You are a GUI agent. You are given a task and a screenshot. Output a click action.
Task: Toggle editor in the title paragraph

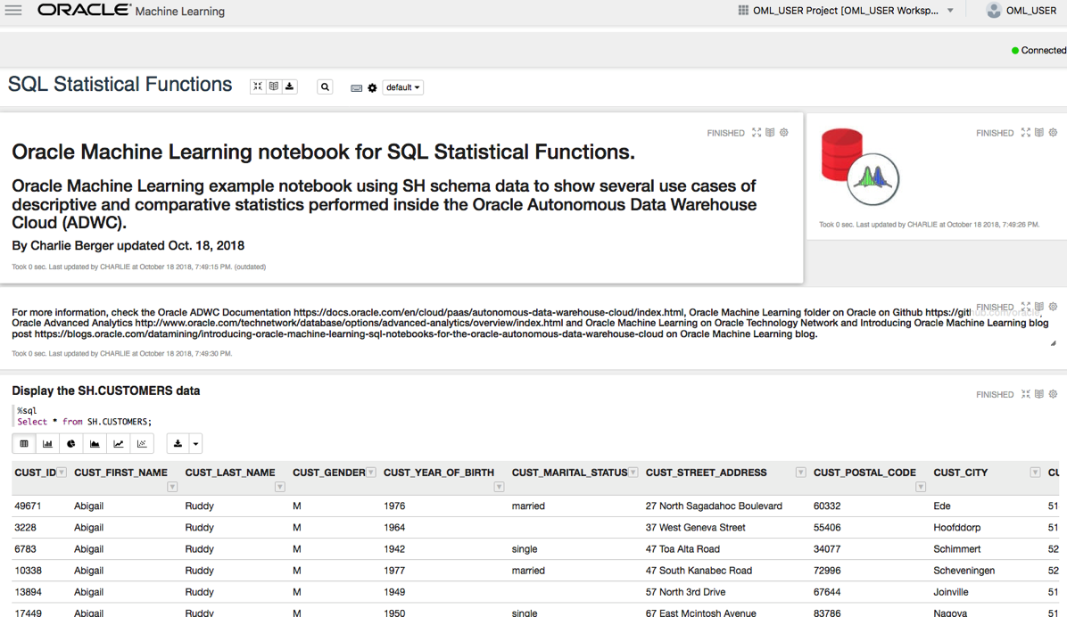click(756, 133)
